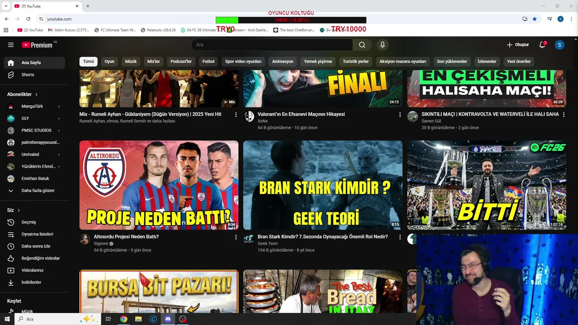Click the Windows Start button
578x325 pixels.
pos(7,319)
